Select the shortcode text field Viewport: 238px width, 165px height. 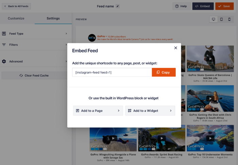point(112,72)
